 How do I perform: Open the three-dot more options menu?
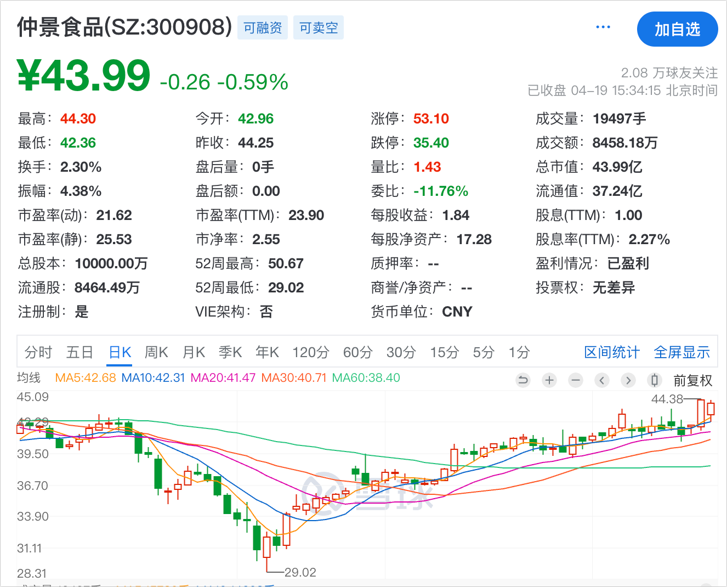coord(603,27)
